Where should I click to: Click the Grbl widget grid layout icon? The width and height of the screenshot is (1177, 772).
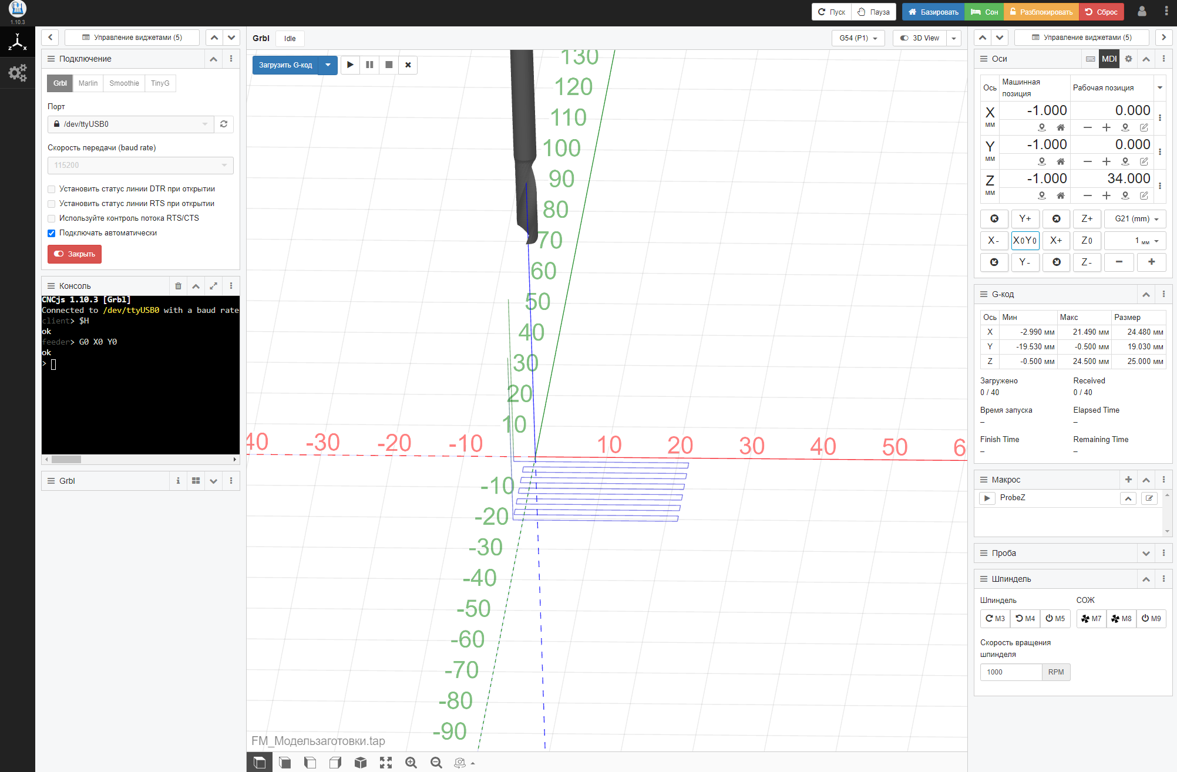pyautogui.click(x=196, y=481)
